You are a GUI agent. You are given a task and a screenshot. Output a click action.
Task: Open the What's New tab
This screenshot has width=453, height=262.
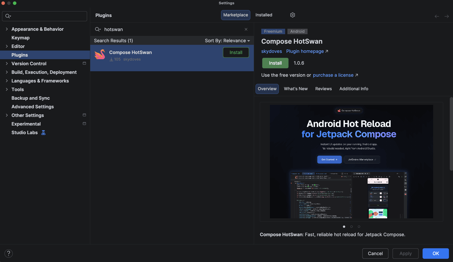click(296, 89)
